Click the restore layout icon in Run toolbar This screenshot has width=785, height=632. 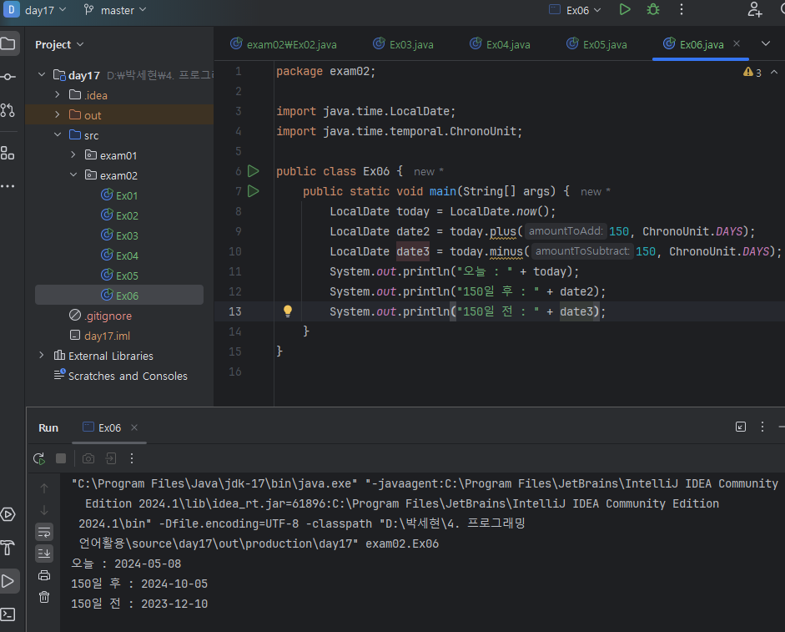coord(111,458)
